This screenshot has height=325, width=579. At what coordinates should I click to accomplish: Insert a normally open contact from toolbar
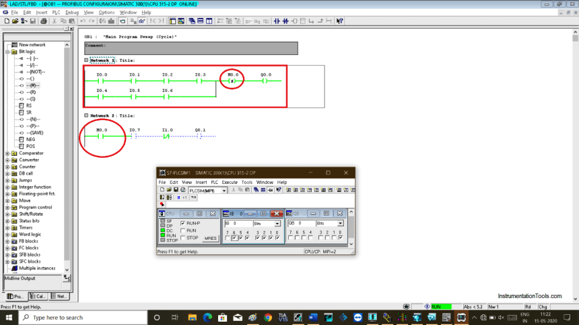[277, 21]
